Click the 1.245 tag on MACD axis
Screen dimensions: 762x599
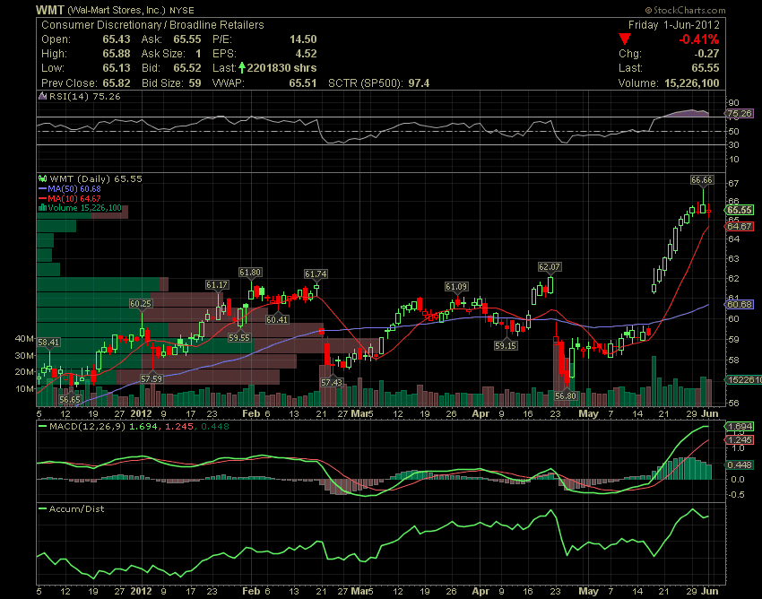[740, 439]
